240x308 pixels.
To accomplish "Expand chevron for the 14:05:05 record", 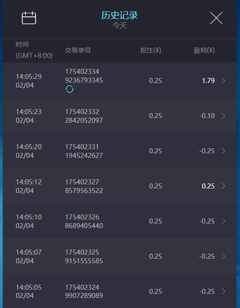I will coord(223,291).
